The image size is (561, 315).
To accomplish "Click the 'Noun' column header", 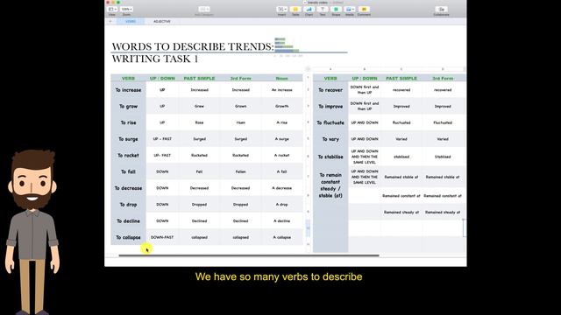I will [x=282, y=78].
